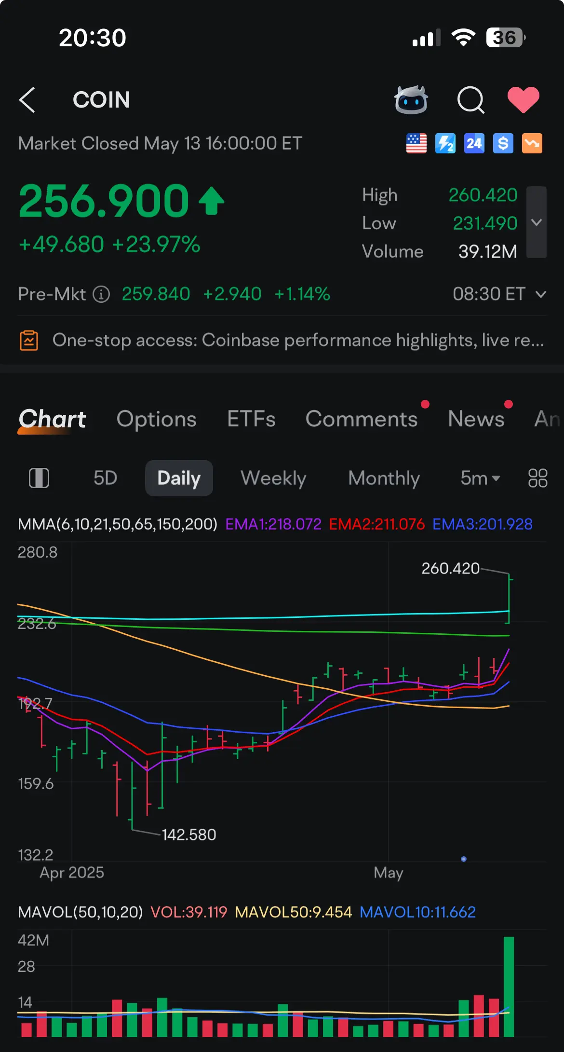
Task: Tap the MAVOL10:11.662 value
Action: click(x=418, y=912)
